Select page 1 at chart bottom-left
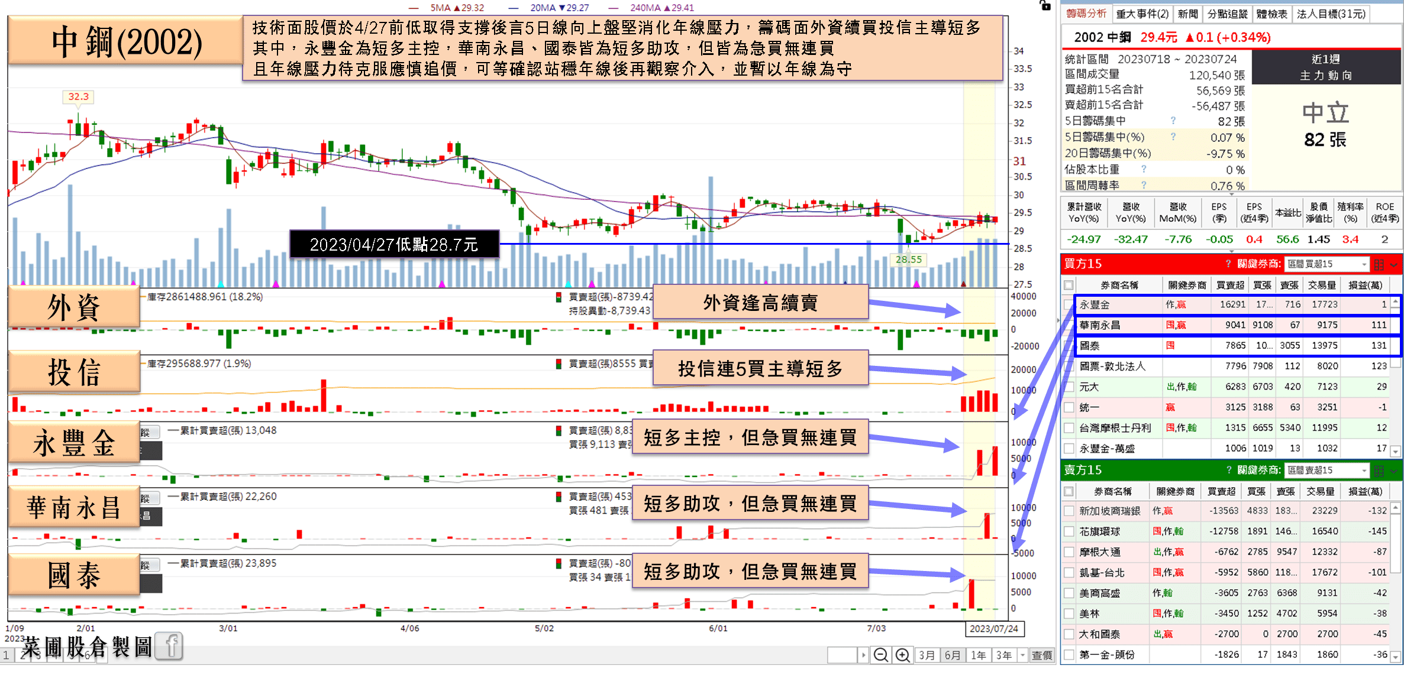 (x=6, y=655)
